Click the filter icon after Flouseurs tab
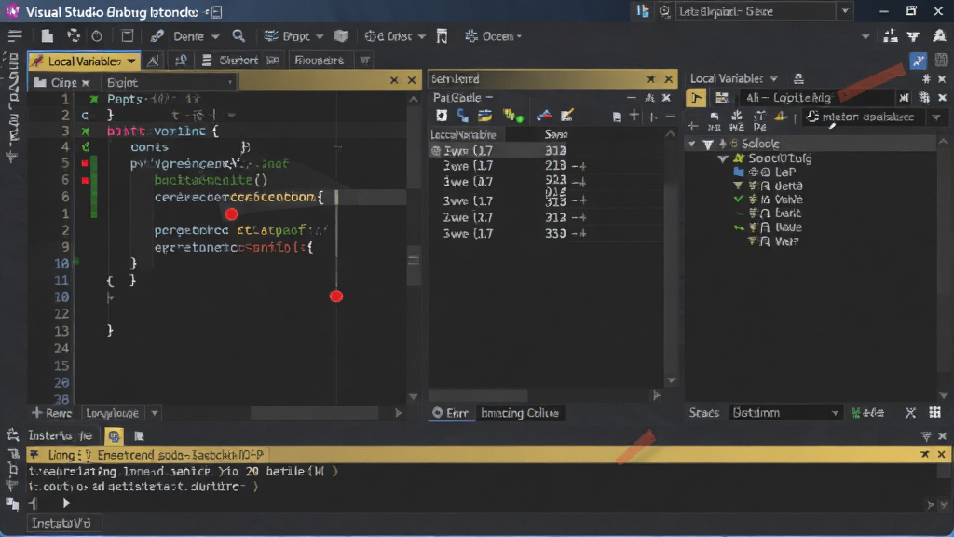Image resolution: width=954 pixels, height=537 pixels. coord(364,61)
